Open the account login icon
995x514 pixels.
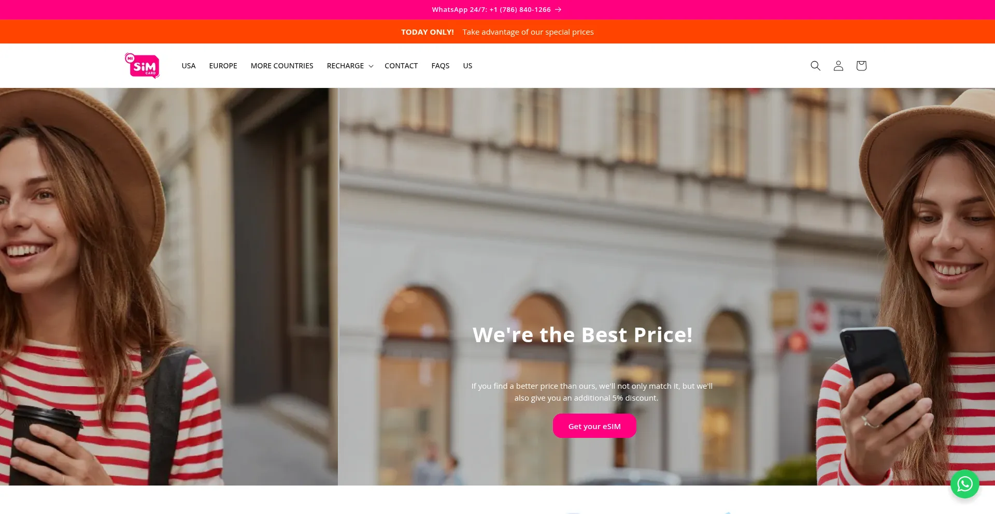point(838,66)
